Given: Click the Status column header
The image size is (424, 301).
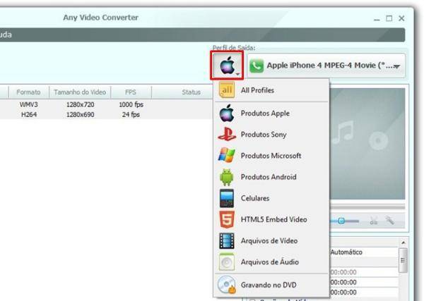Looking at the screenshot, I should pyautogui.click(x=182, y=92).
